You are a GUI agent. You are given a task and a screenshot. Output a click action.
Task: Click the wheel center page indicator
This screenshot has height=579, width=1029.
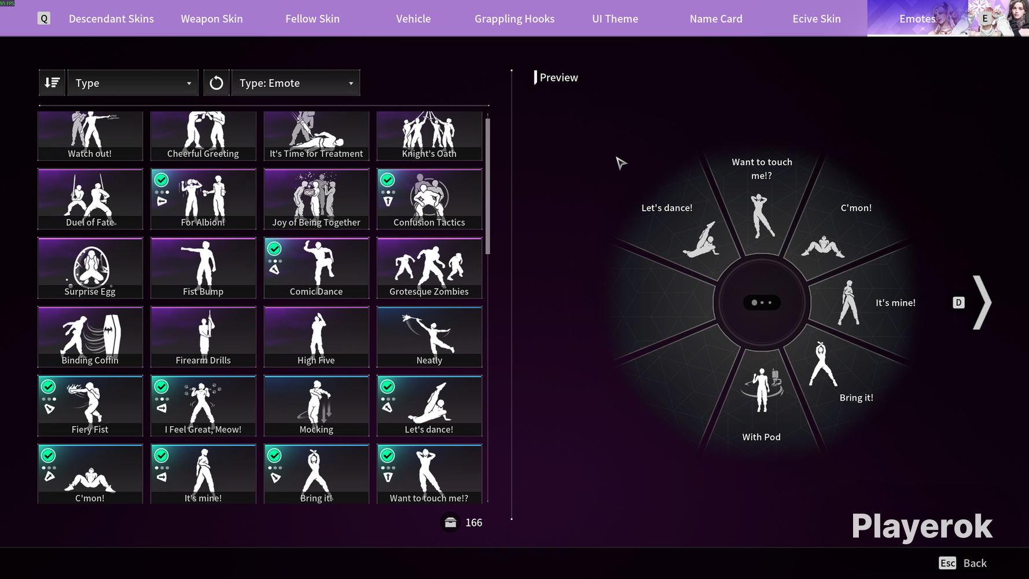click(x=762, y=302)
